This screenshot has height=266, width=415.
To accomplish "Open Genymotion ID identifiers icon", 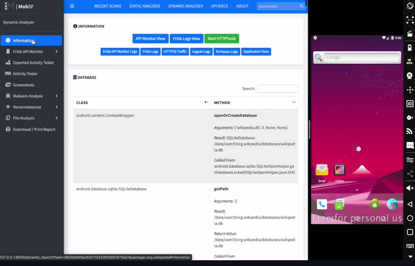I will pyautogui.click(x=410, y=103).
